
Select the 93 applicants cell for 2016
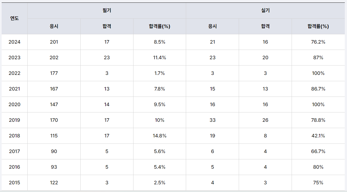[54, 167]
